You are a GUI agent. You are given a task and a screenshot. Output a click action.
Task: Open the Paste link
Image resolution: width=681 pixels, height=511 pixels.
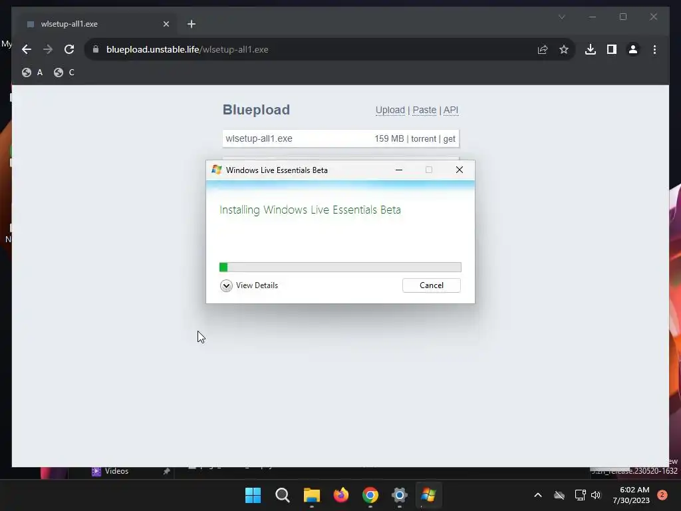coord(424,110)
